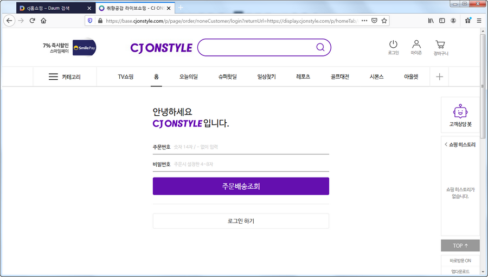Open the browser home page
The height and width of the screenshot is (277, 488).
[43, 21]
